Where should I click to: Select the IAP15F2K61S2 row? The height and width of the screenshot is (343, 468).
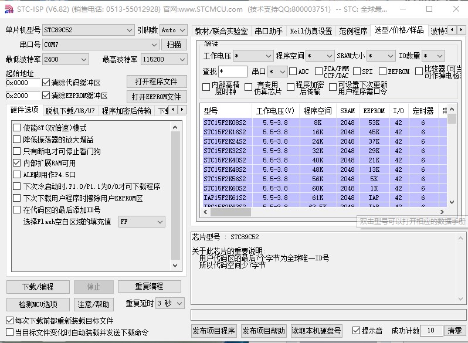point(325,198)
